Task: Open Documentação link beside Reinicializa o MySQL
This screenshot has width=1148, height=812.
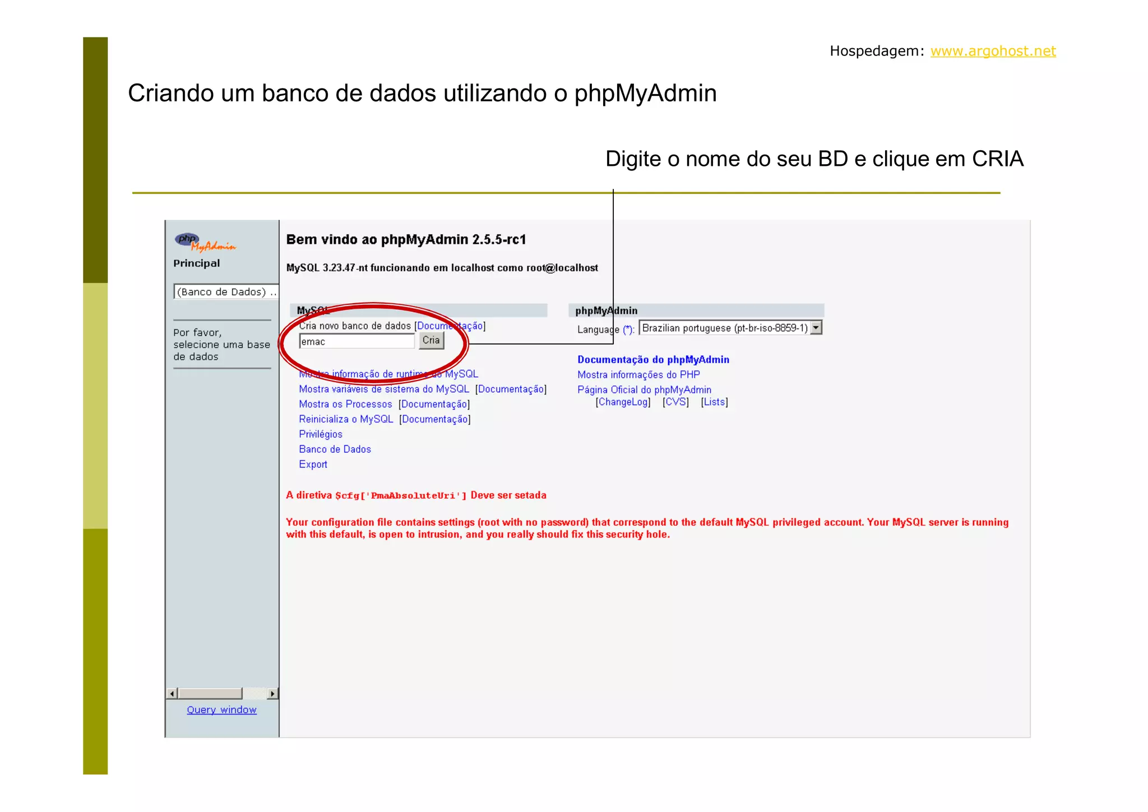Action: [434, 419]
